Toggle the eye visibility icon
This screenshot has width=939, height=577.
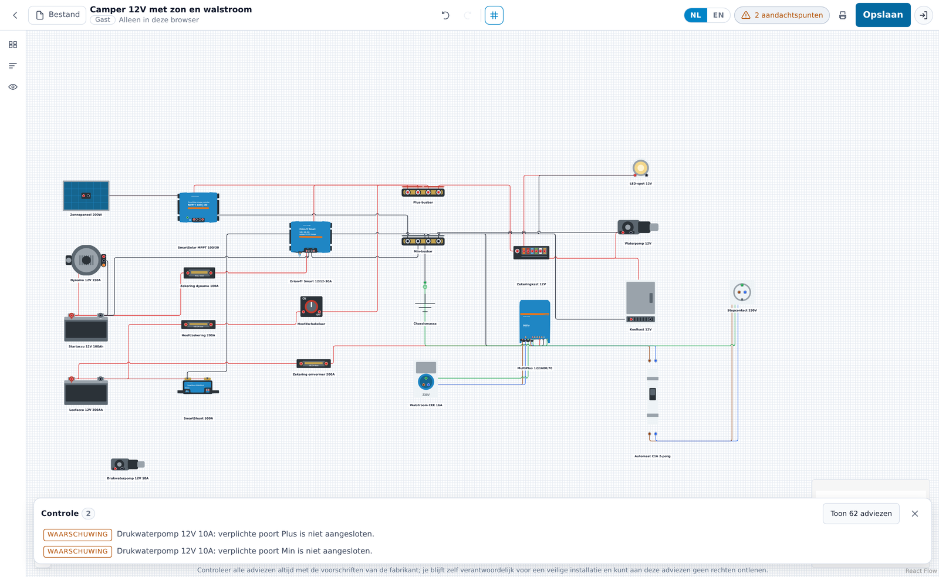(x=13, y=87)
